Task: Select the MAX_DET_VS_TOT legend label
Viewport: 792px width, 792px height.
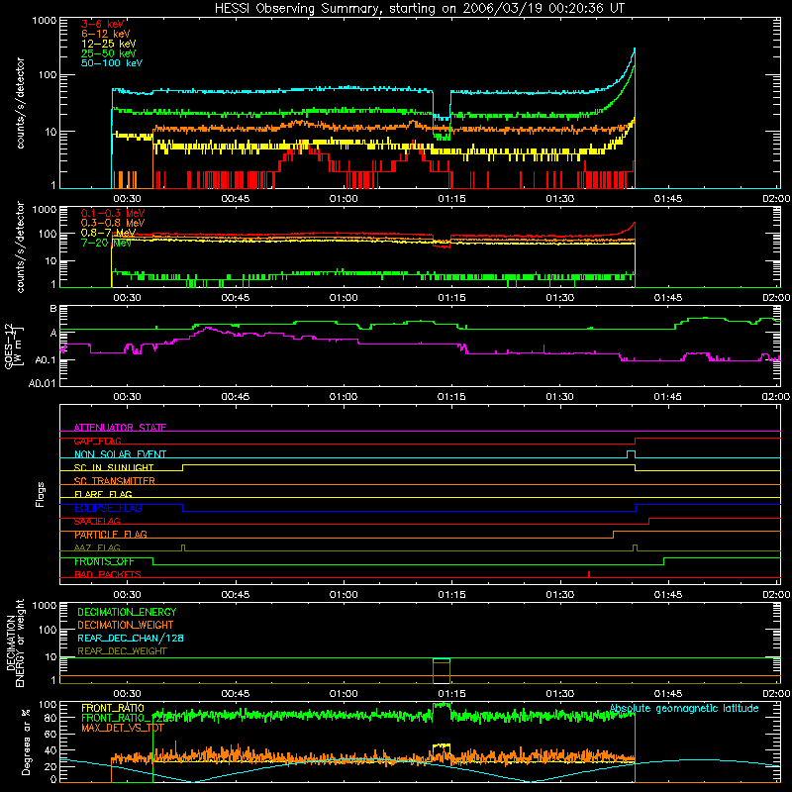Action: coord(122,728)
